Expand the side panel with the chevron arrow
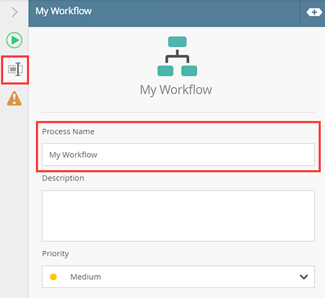 (x=14, y=12)
